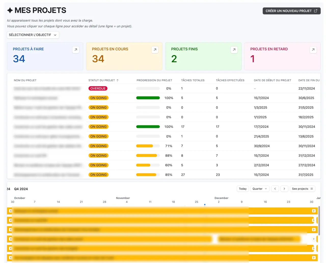Sort by Statut du projet column header

click(x=102, y=80)
